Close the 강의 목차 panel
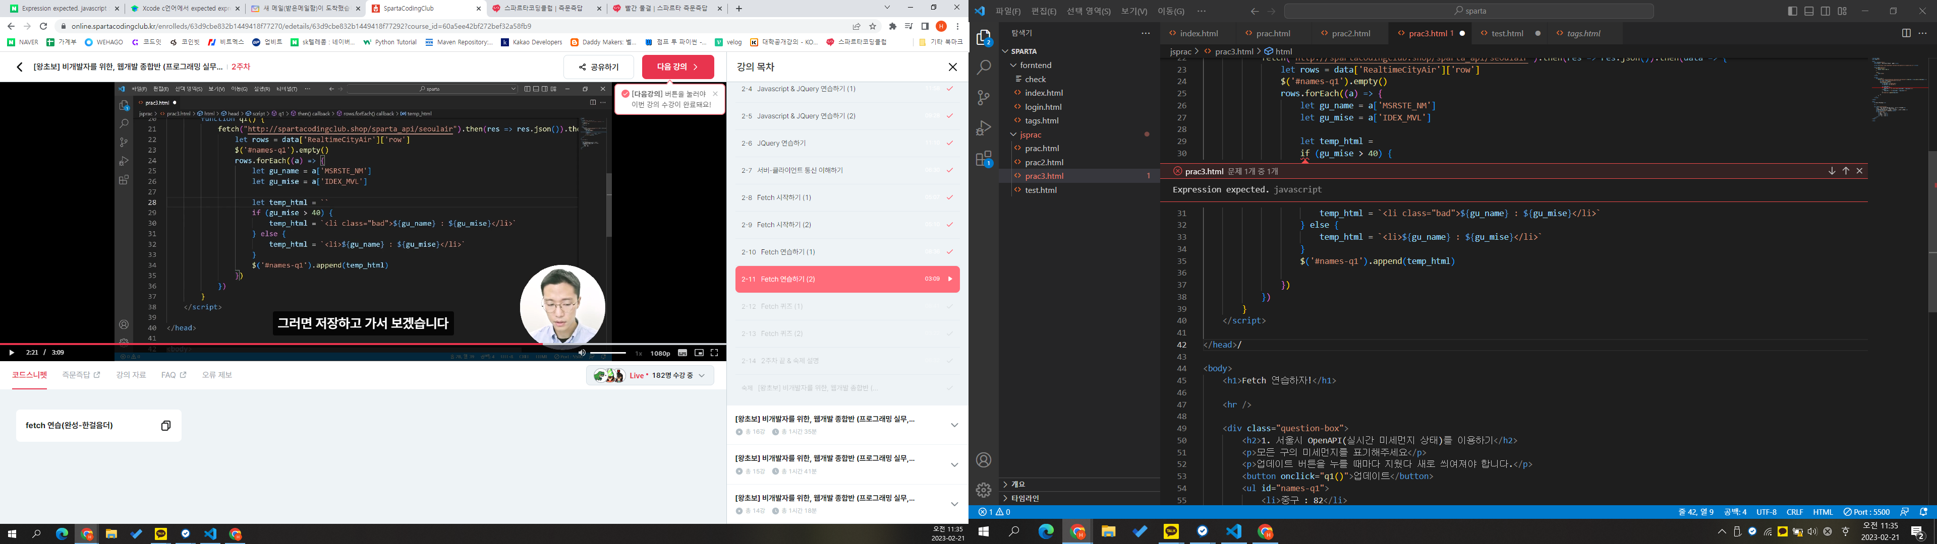This screenshot has height=544, width=1937. click(953, 67)
